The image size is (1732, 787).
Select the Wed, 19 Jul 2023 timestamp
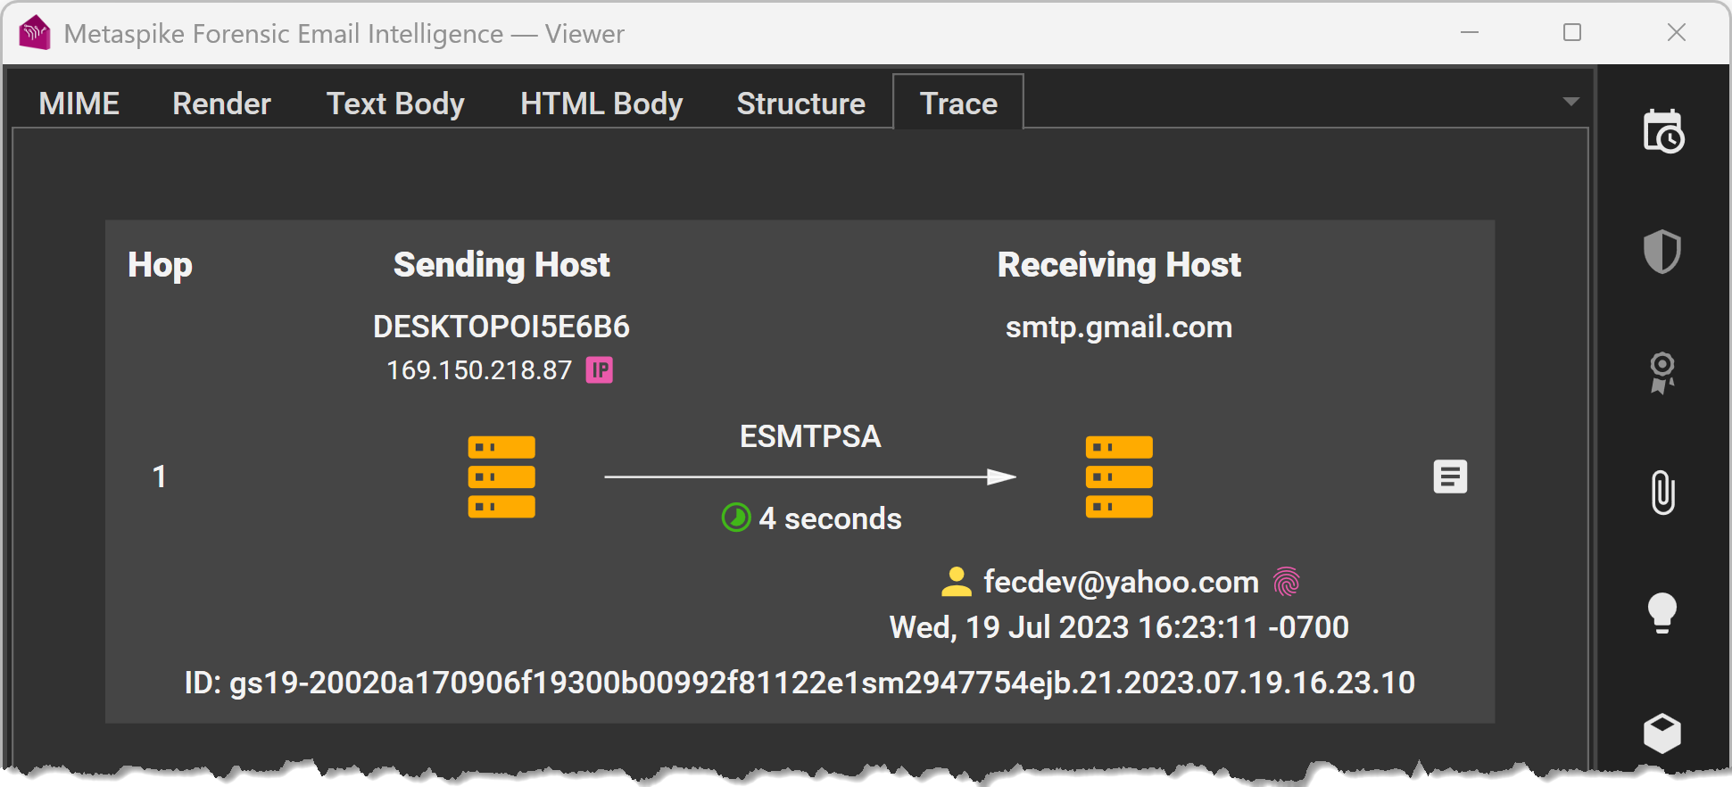click(1119, 627)
